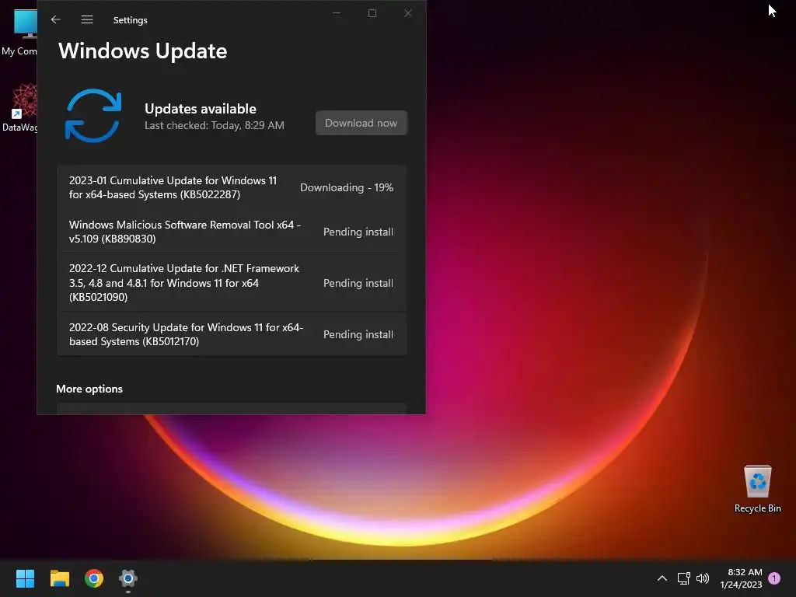
Task: Open the network status tray icon
Action: tap(684, 578)
